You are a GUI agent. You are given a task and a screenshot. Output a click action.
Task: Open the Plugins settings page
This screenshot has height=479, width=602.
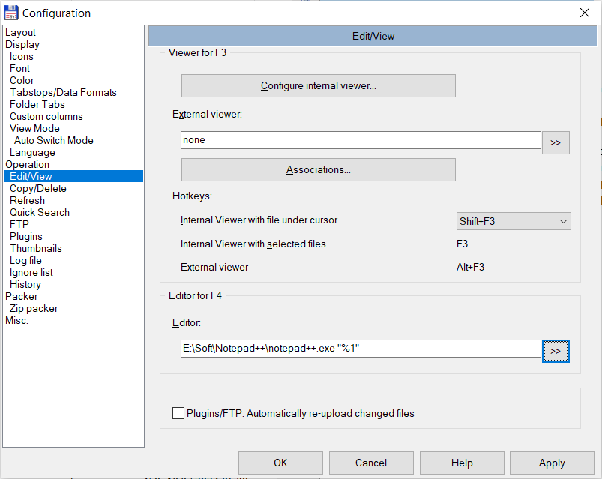pyautogui.click(x=26, y=237)
